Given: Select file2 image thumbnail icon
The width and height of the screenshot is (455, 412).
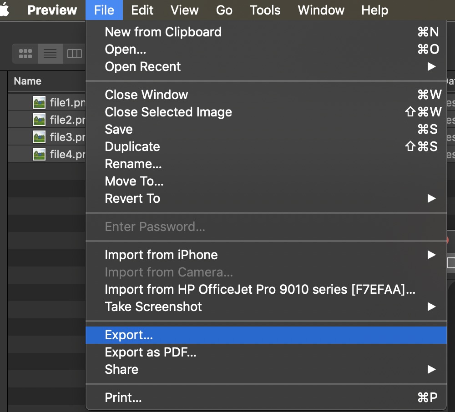Looking at the screenshot, I should pos(39,120).
